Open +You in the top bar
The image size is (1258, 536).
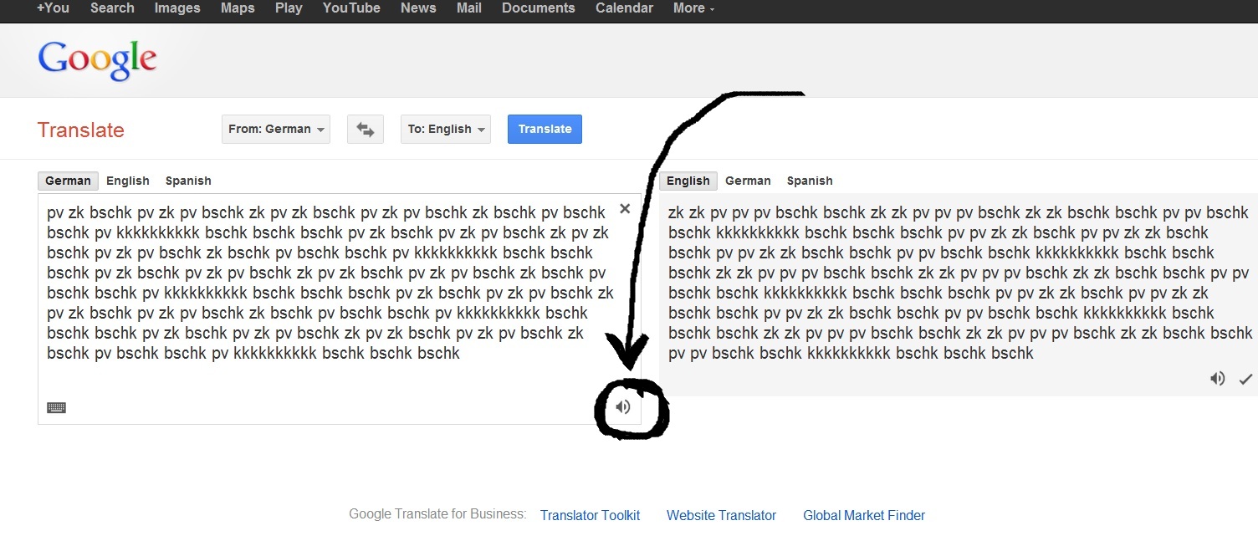(x=53, y=8)
